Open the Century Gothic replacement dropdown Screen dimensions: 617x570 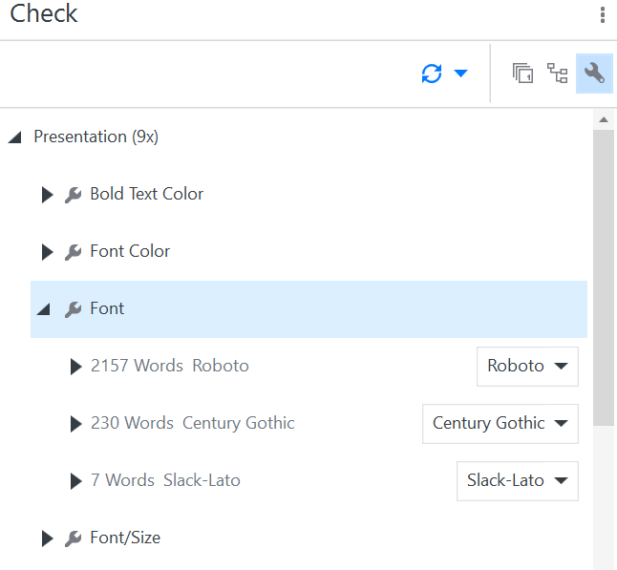click(x=500, y=424)
